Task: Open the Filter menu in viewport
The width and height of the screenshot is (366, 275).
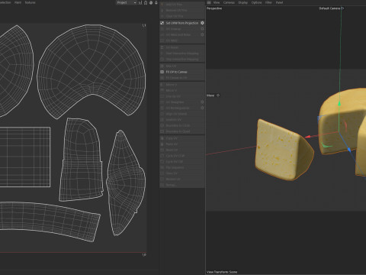Action: 268,2
